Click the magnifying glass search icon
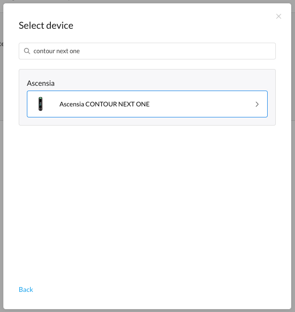295x312 pixels. click(27, 51)
